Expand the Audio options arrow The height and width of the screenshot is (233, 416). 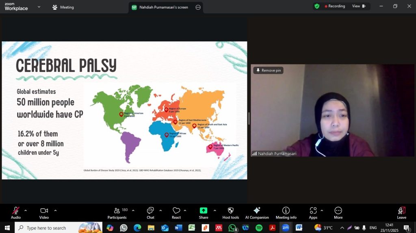click(26, 210)
